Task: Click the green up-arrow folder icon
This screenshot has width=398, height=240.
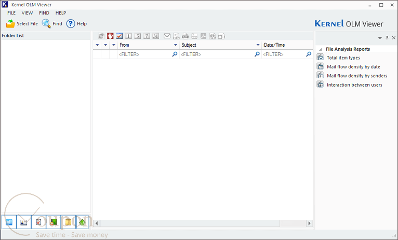Action: (82, 222)
